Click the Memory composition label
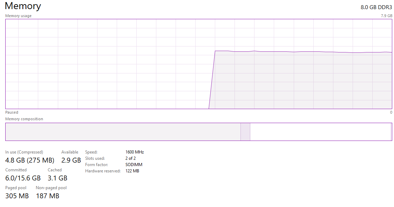 (x=24, y=119)
